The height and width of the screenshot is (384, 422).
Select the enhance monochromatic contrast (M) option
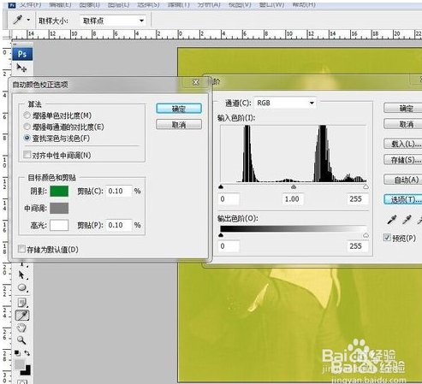58,115
